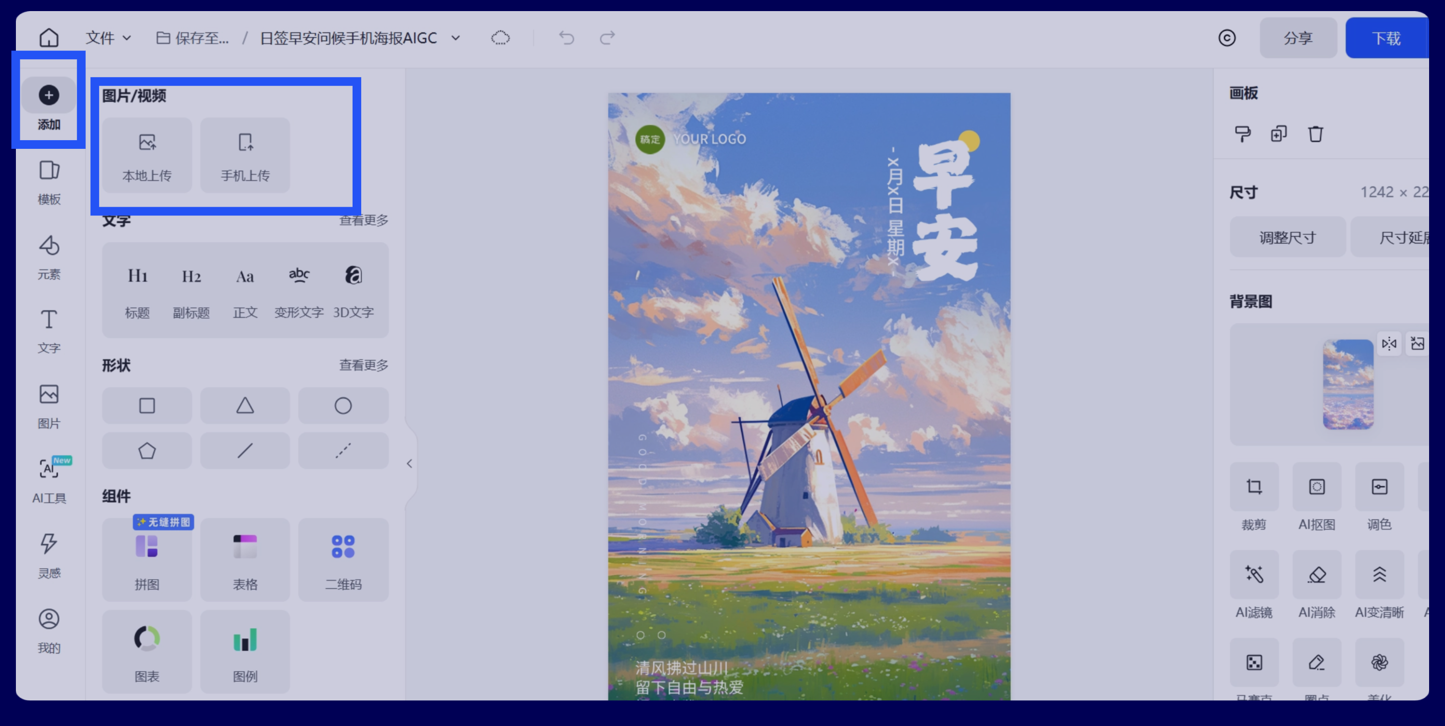1445x726 pixels.
Task: Go to the home page icon
Action: coord(49,38)
